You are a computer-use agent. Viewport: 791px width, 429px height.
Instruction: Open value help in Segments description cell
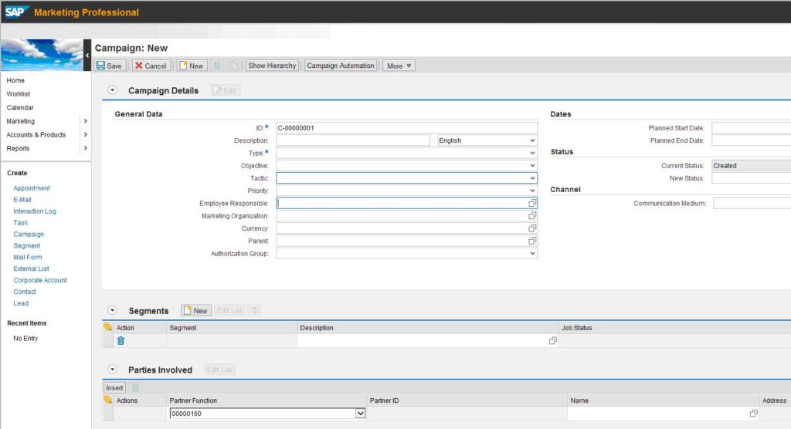pos(553,341)
